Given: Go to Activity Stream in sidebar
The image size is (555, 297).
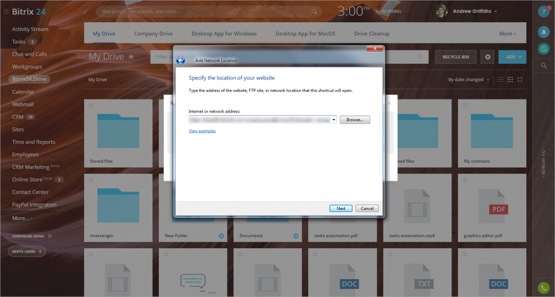Looking at the screenshot, I should point(30,29).
